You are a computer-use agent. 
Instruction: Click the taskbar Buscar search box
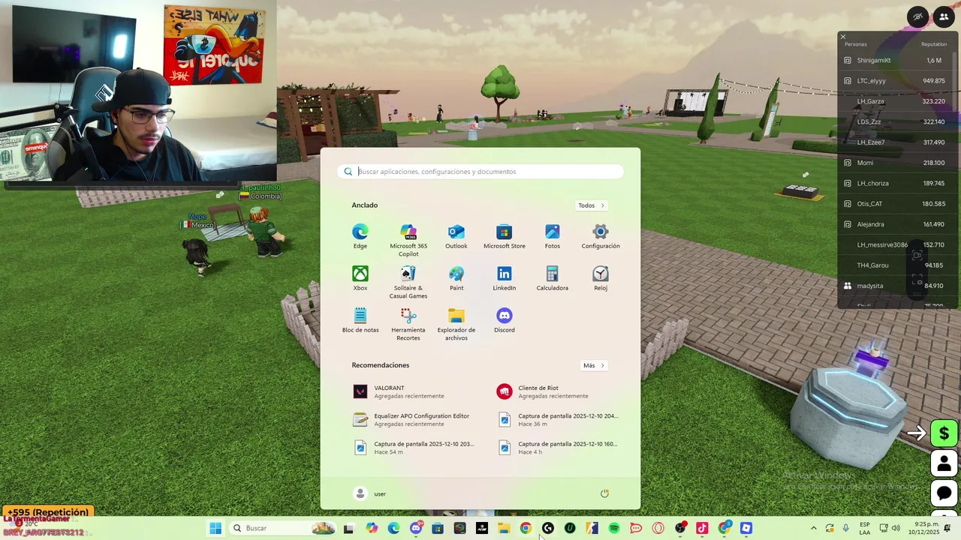tap(282, 528)
